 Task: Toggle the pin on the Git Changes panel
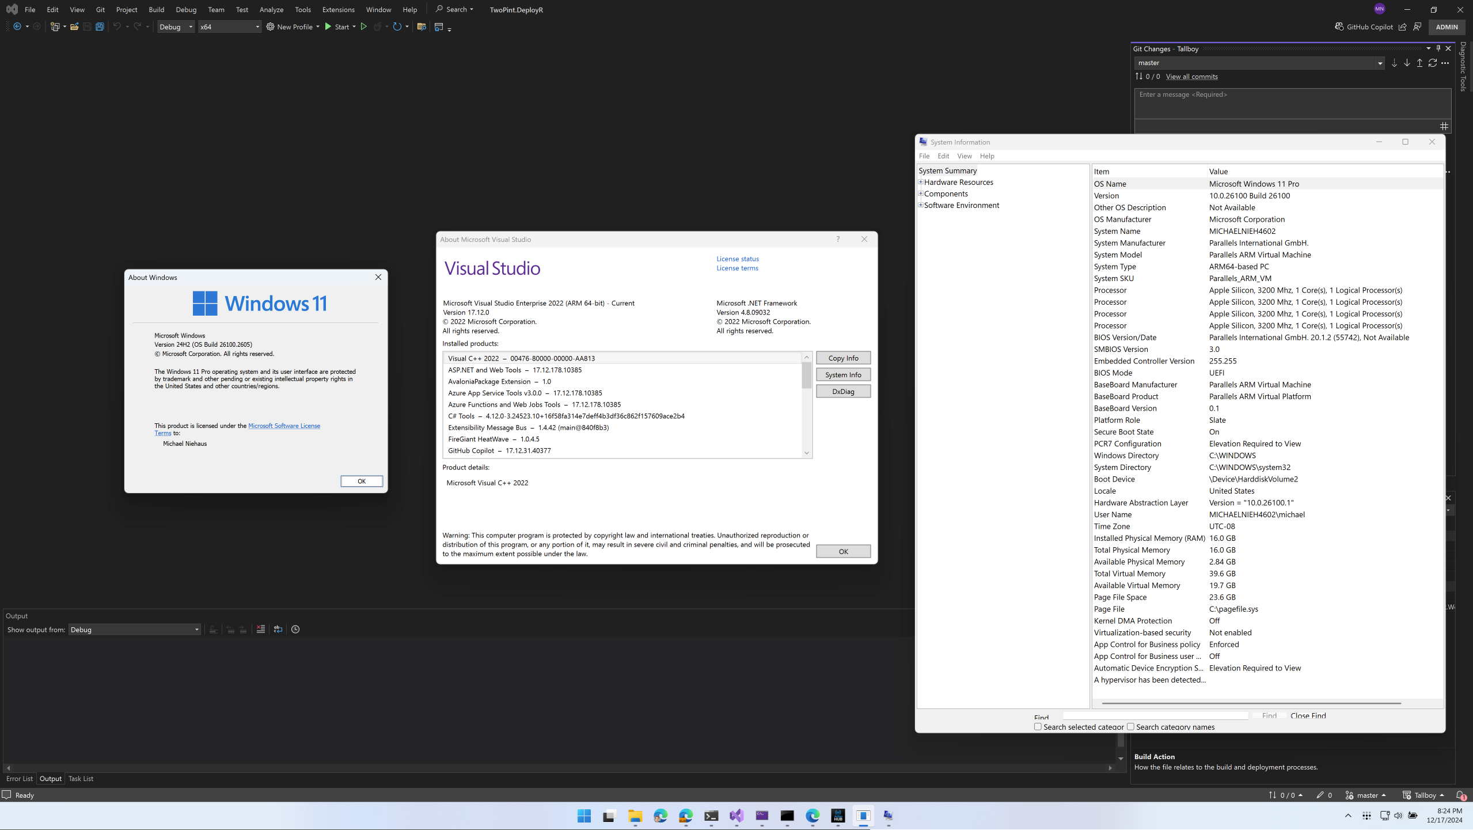(1438, 48)
